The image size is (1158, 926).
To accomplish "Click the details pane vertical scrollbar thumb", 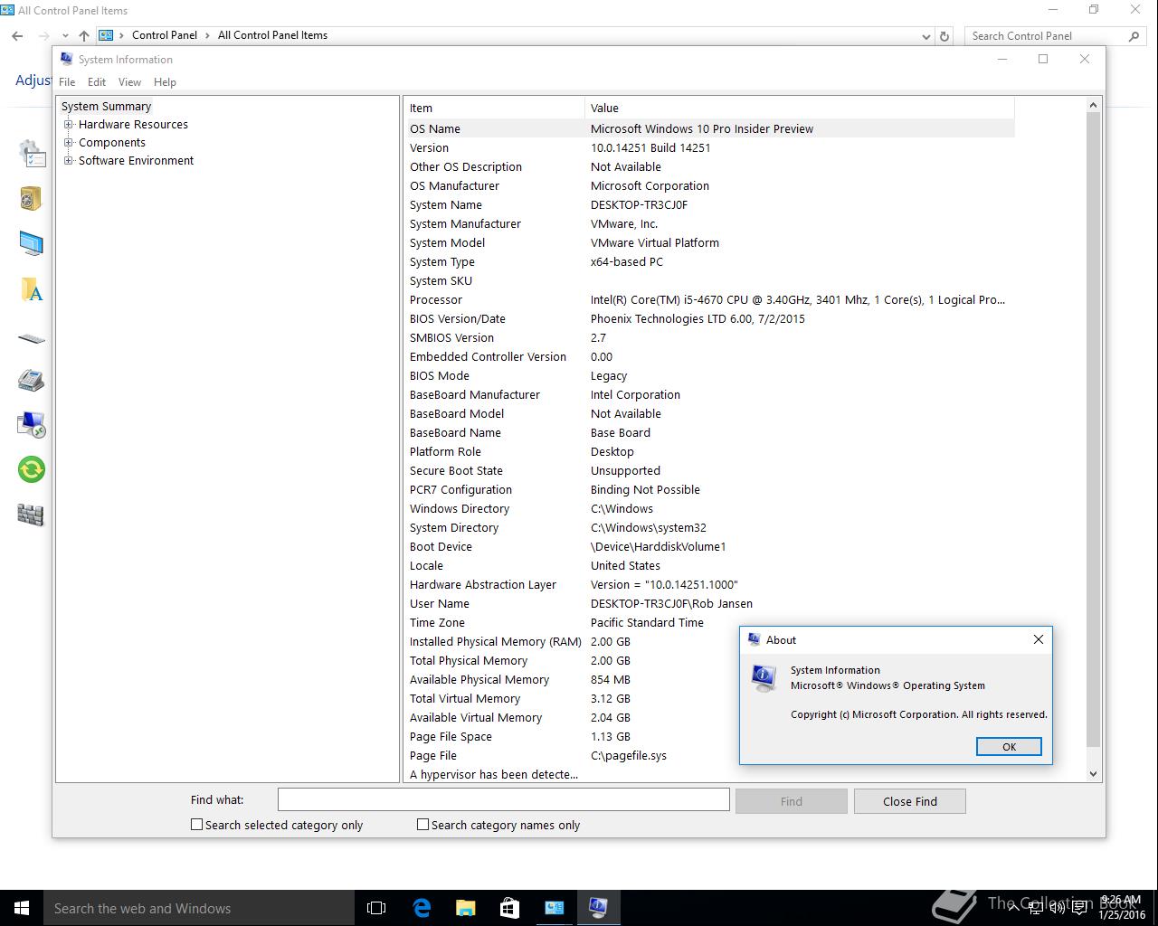I will point(1093,430).
